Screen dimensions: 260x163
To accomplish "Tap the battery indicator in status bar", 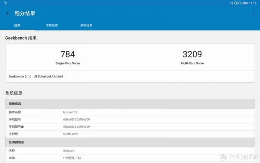I will pos(245,3).
